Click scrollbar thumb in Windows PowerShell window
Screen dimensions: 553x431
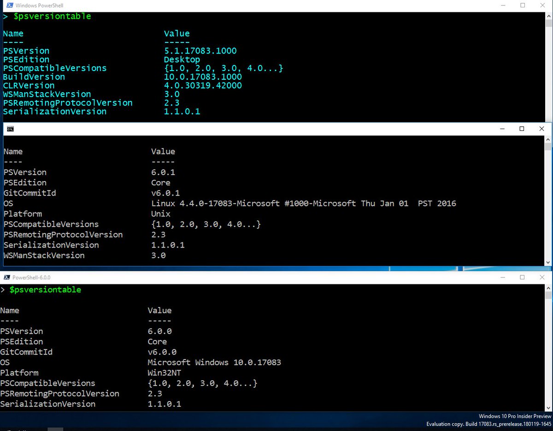pos(549,24)
